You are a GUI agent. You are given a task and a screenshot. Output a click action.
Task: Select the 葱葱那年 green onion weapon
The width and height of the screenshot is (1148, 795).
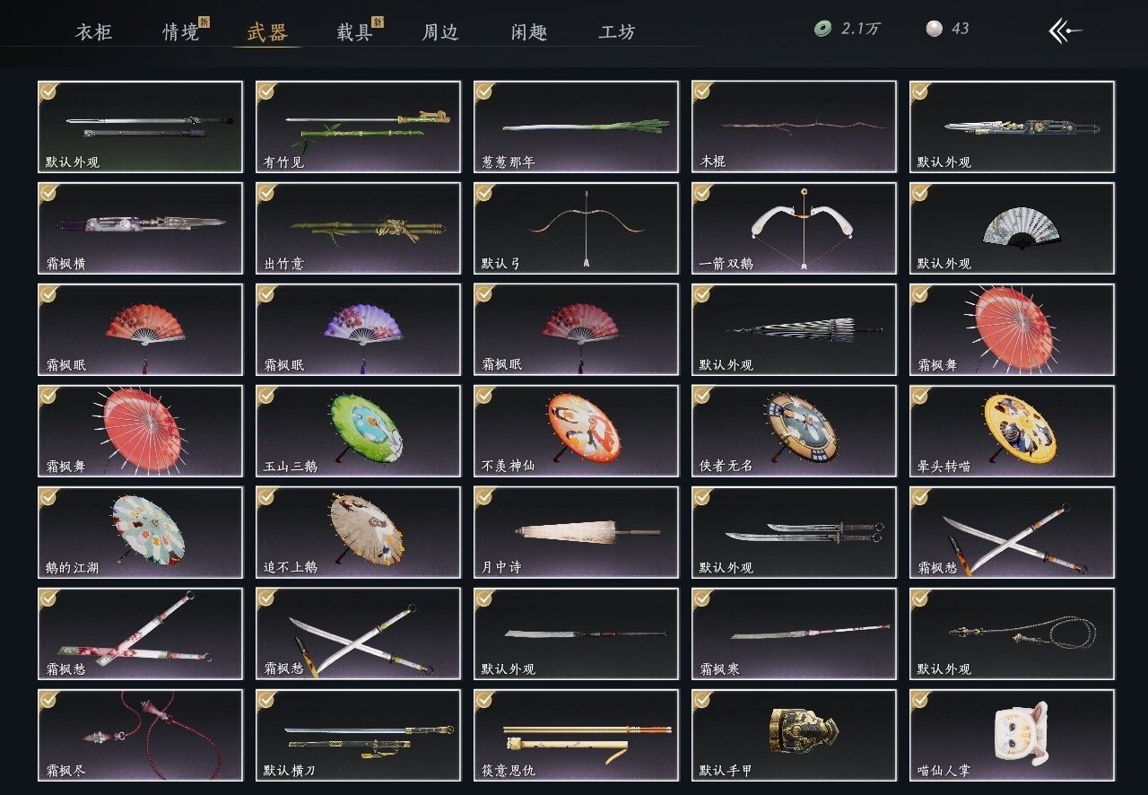(x=576, y=127)
